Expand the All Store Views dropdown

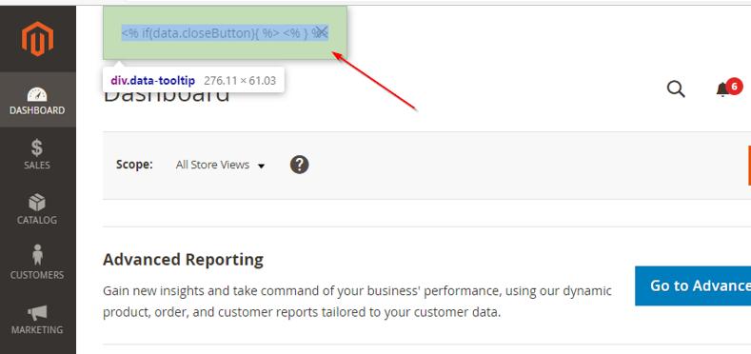coord(220,165)
